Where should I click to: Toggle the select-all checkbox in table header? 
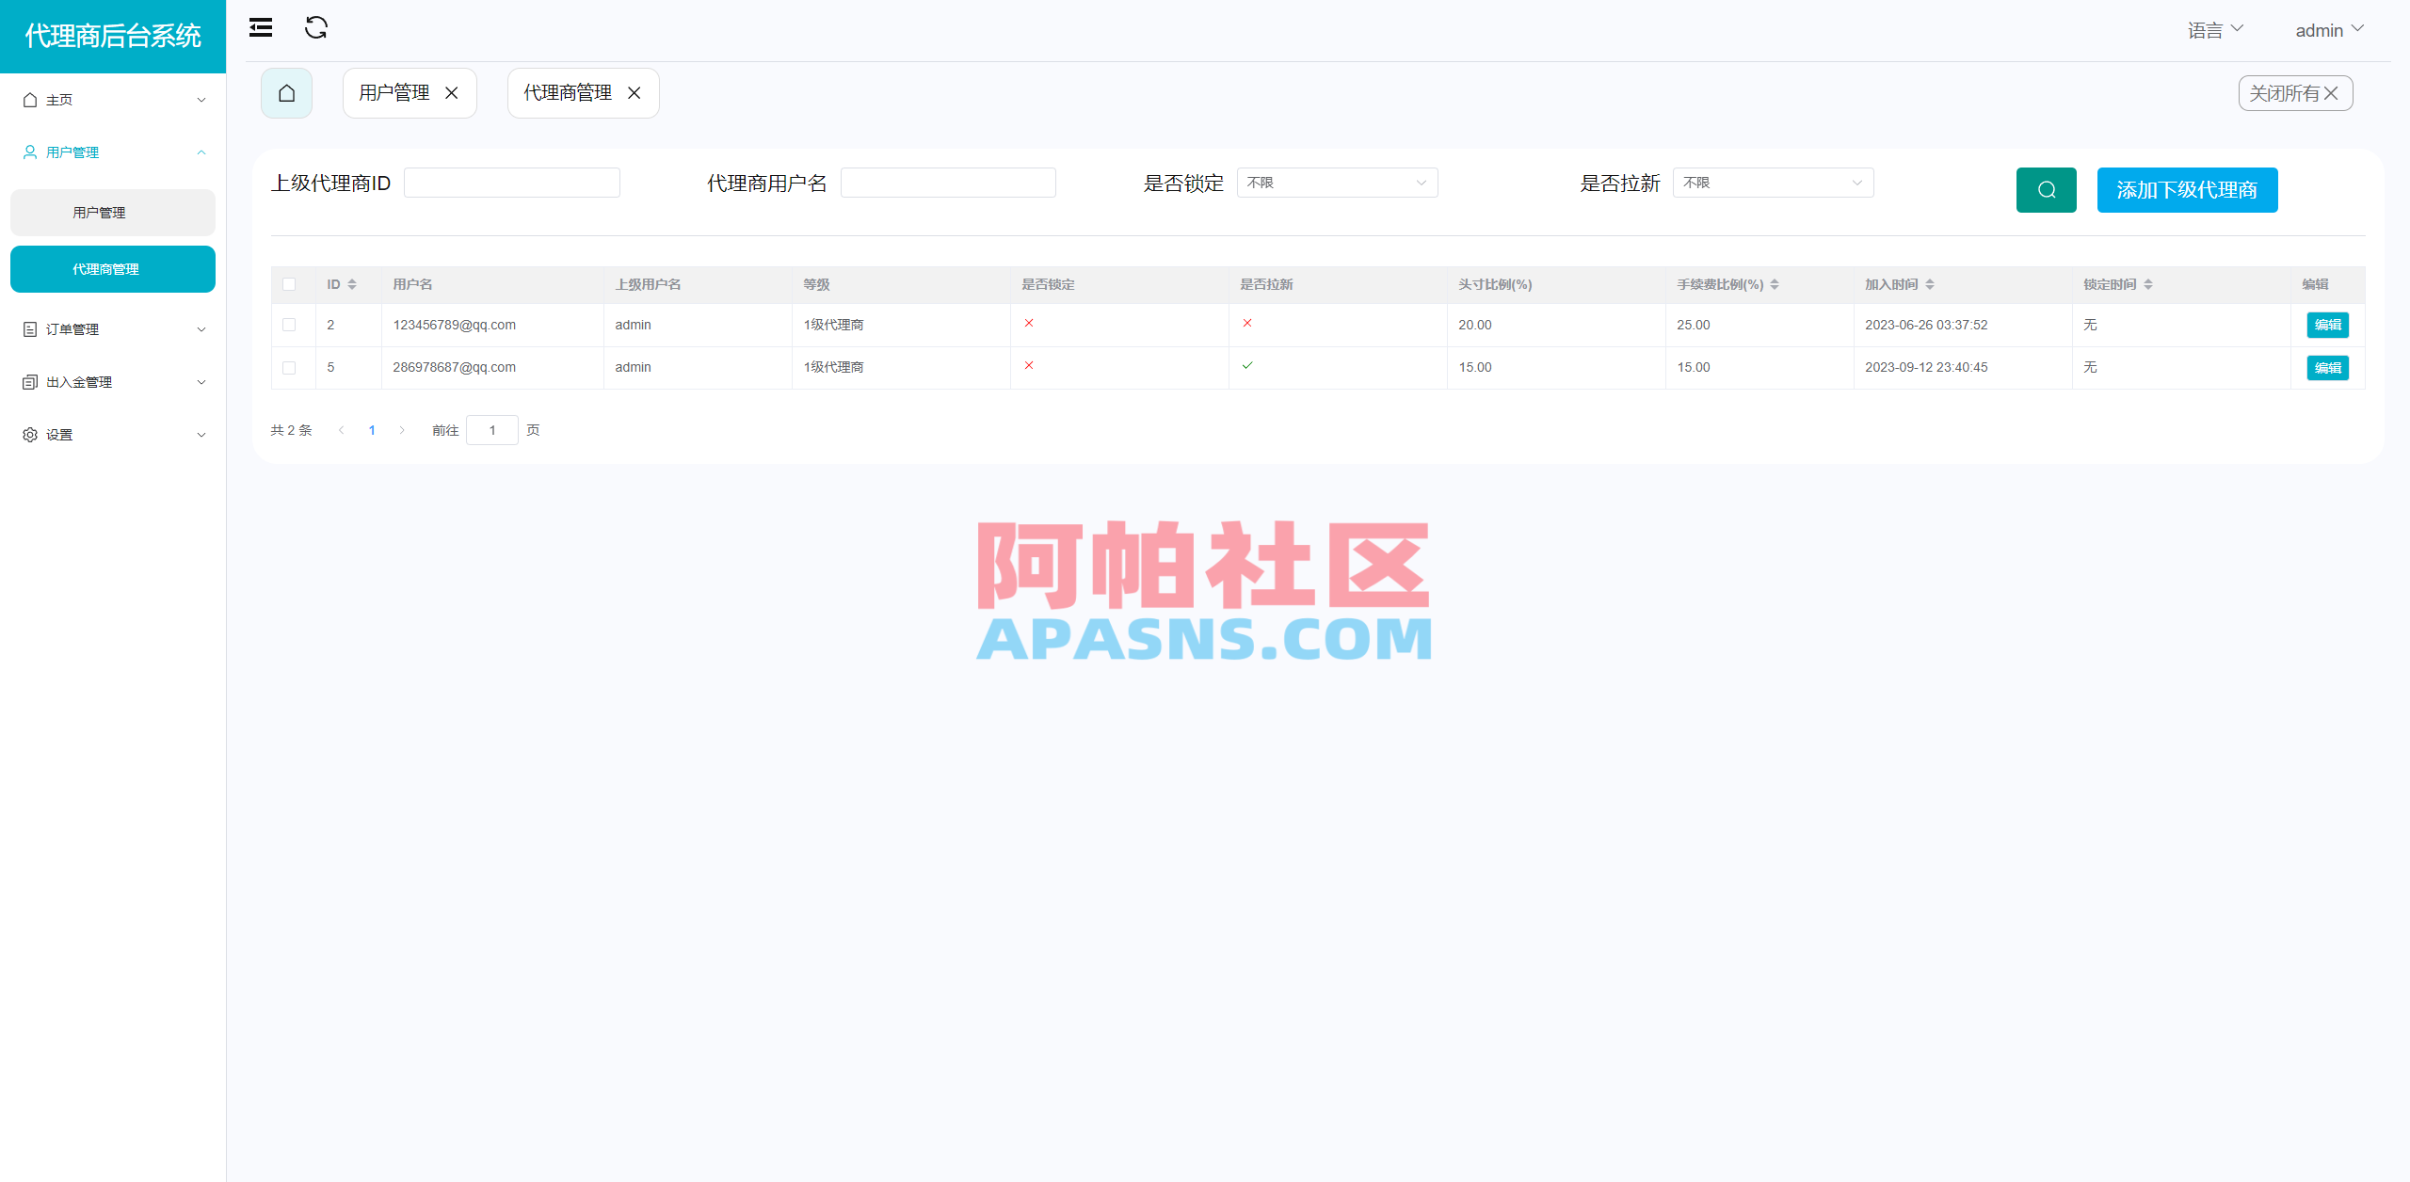point(290,283)
